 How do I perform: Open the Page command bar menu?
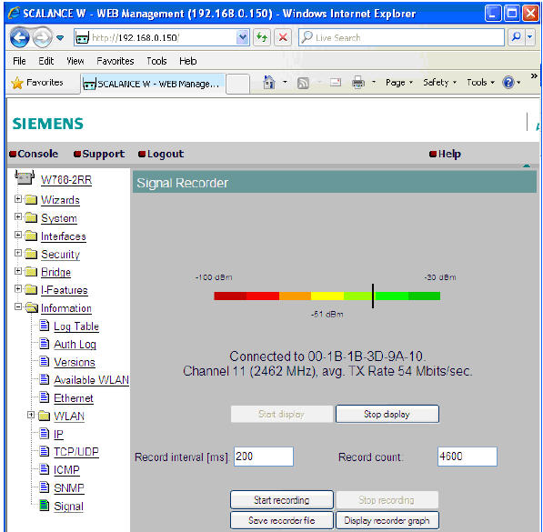point(399,83)
